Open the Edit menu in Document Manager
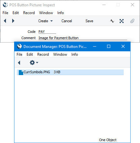 [30, 54]
